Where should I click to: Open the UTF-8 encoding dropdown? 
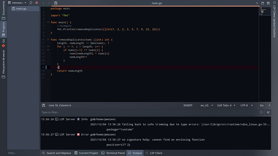point(247,106)
